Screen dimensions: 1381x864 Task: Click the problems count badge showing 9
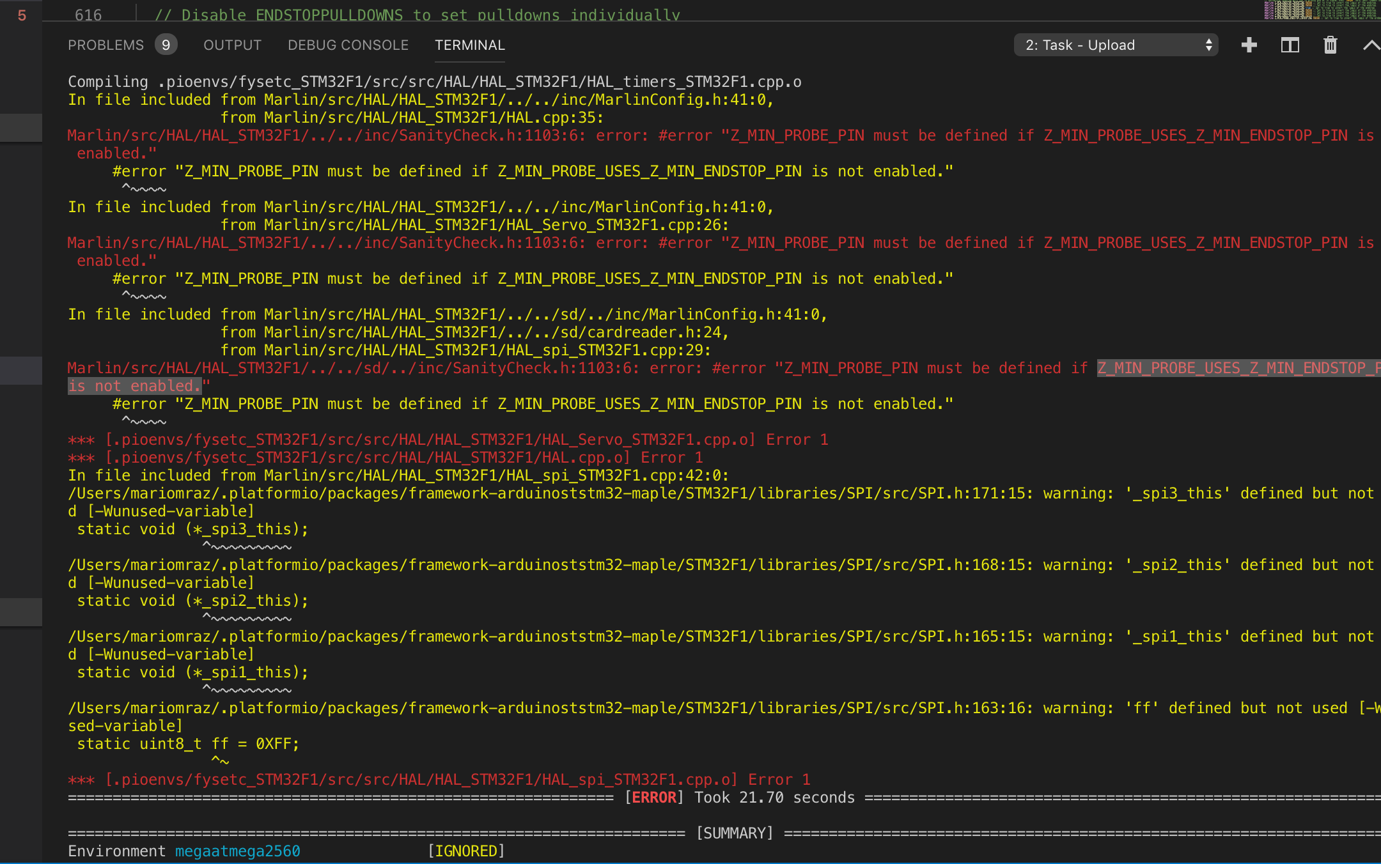click(166, 45)
